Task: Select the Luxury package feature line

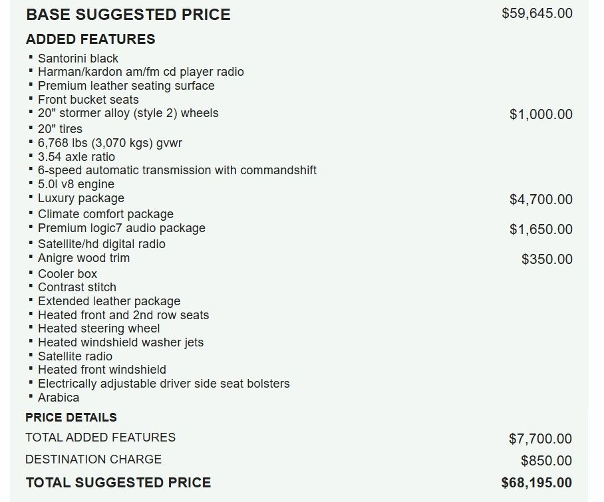Action: coord(81,198)
